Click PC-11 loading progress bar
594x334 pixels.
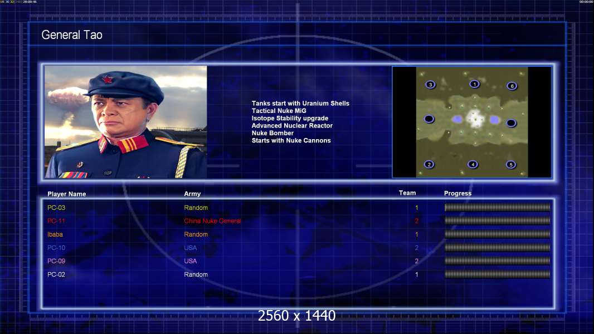coord(498,220)
